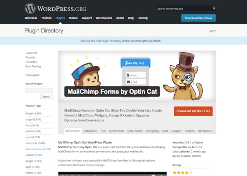Open the Favorites link
Screen dimensions: 247x176
(x=31, y=62)
